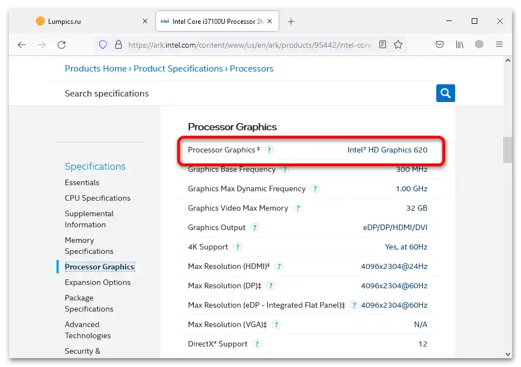Go back to previous page
Viewport: 521px width, 367px height.
coord(22,44)
